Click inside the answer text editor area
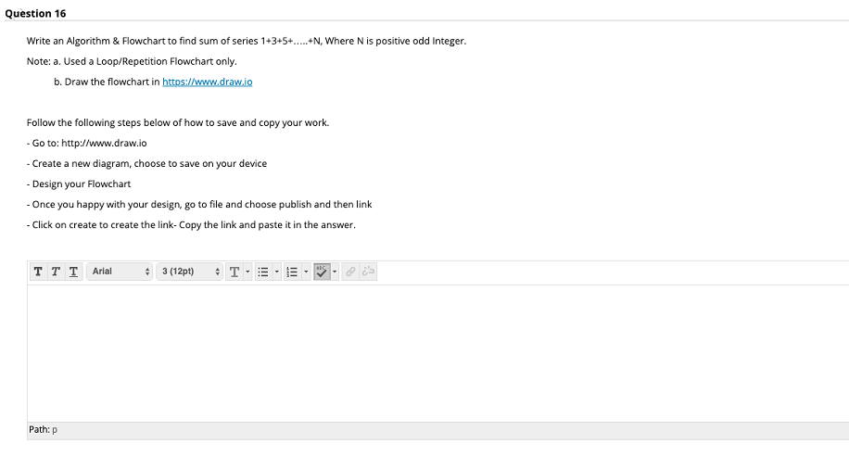Screen dimensions: 849x456 click(x=437, y=353)
